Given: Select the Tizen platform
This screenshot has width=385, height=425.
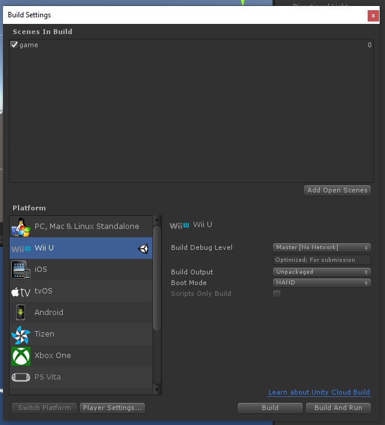Looking at the screenshot, I should (81, 334).
